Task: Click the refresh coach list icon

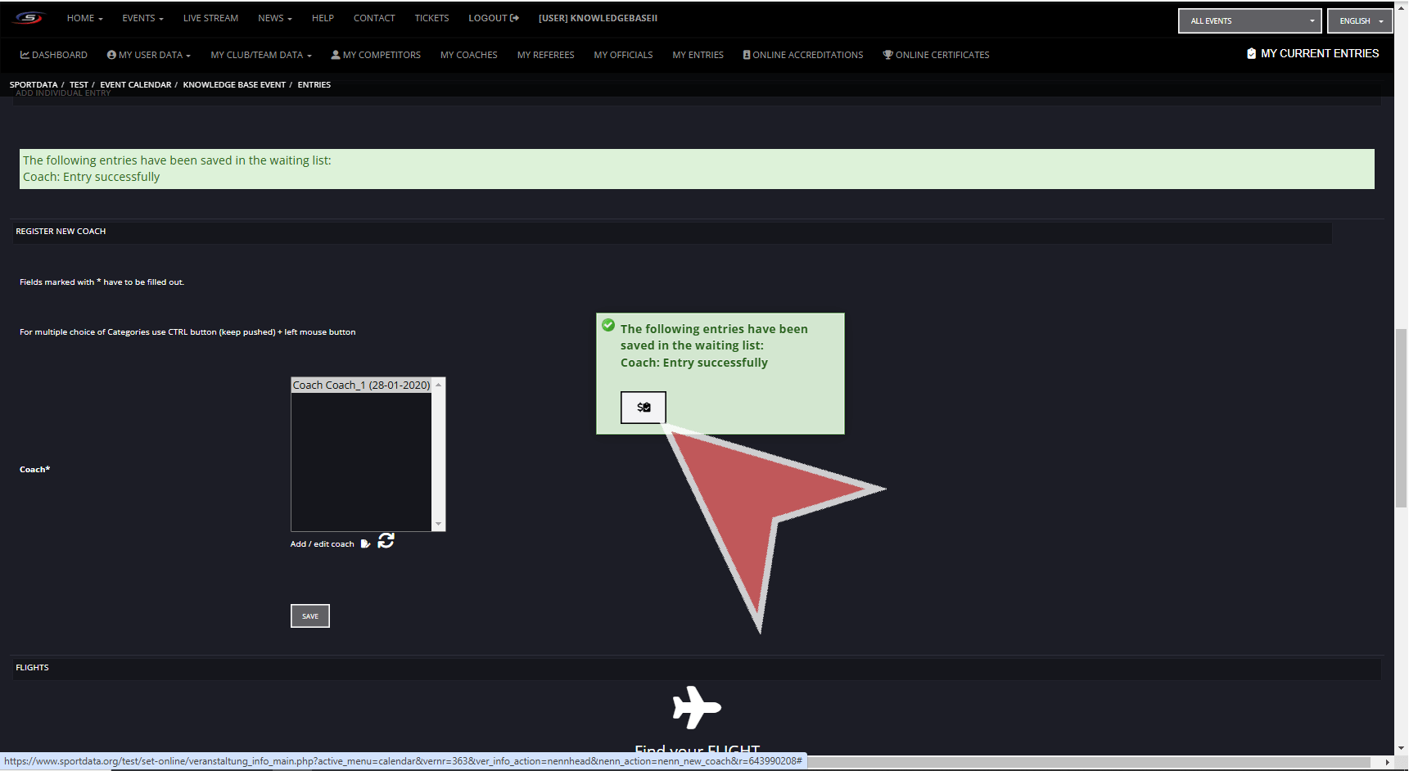Action: 386,541
